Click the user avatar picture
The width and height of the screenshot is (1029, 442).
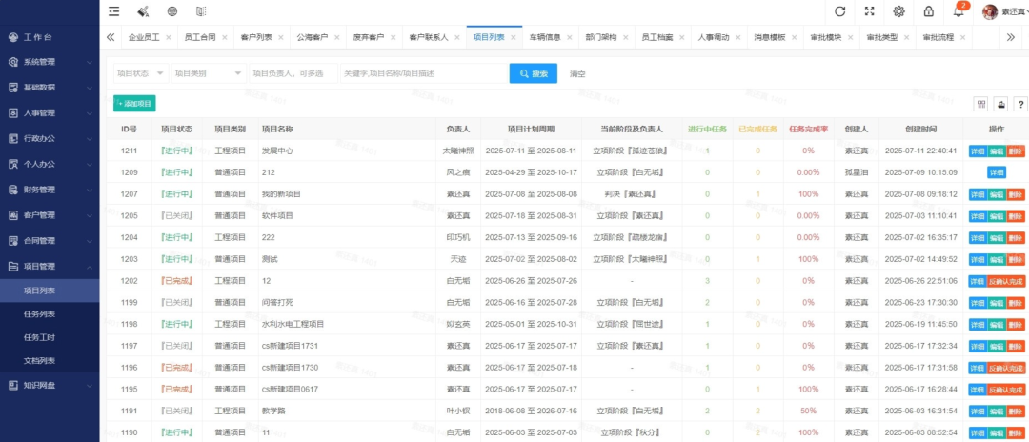(x=990, y=11)
